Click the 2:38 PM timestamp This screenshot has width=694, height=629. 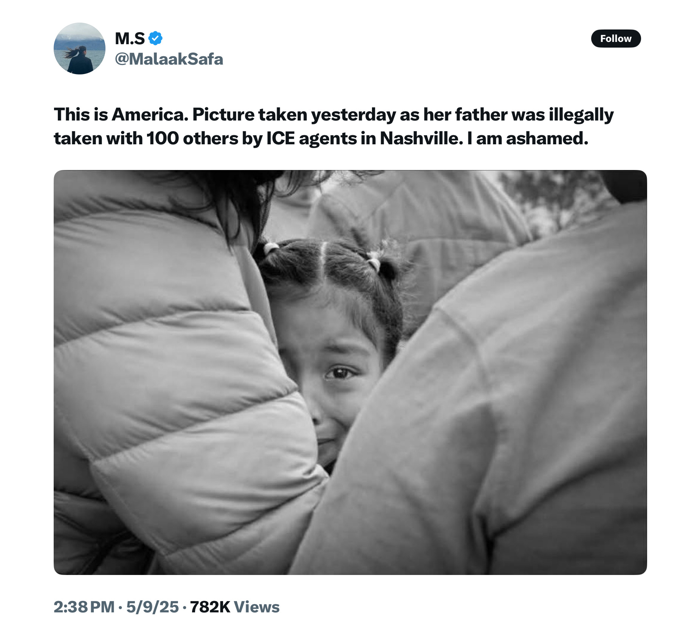pos(84,607)
